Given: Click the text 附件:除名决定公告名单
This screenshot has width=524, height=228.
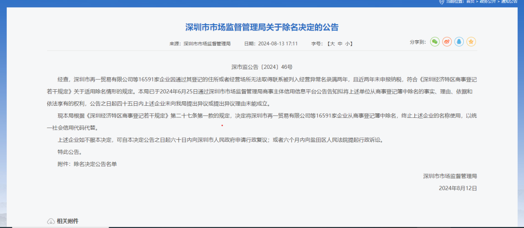Looking at the screenshot, I should click(x=87, y=164).
